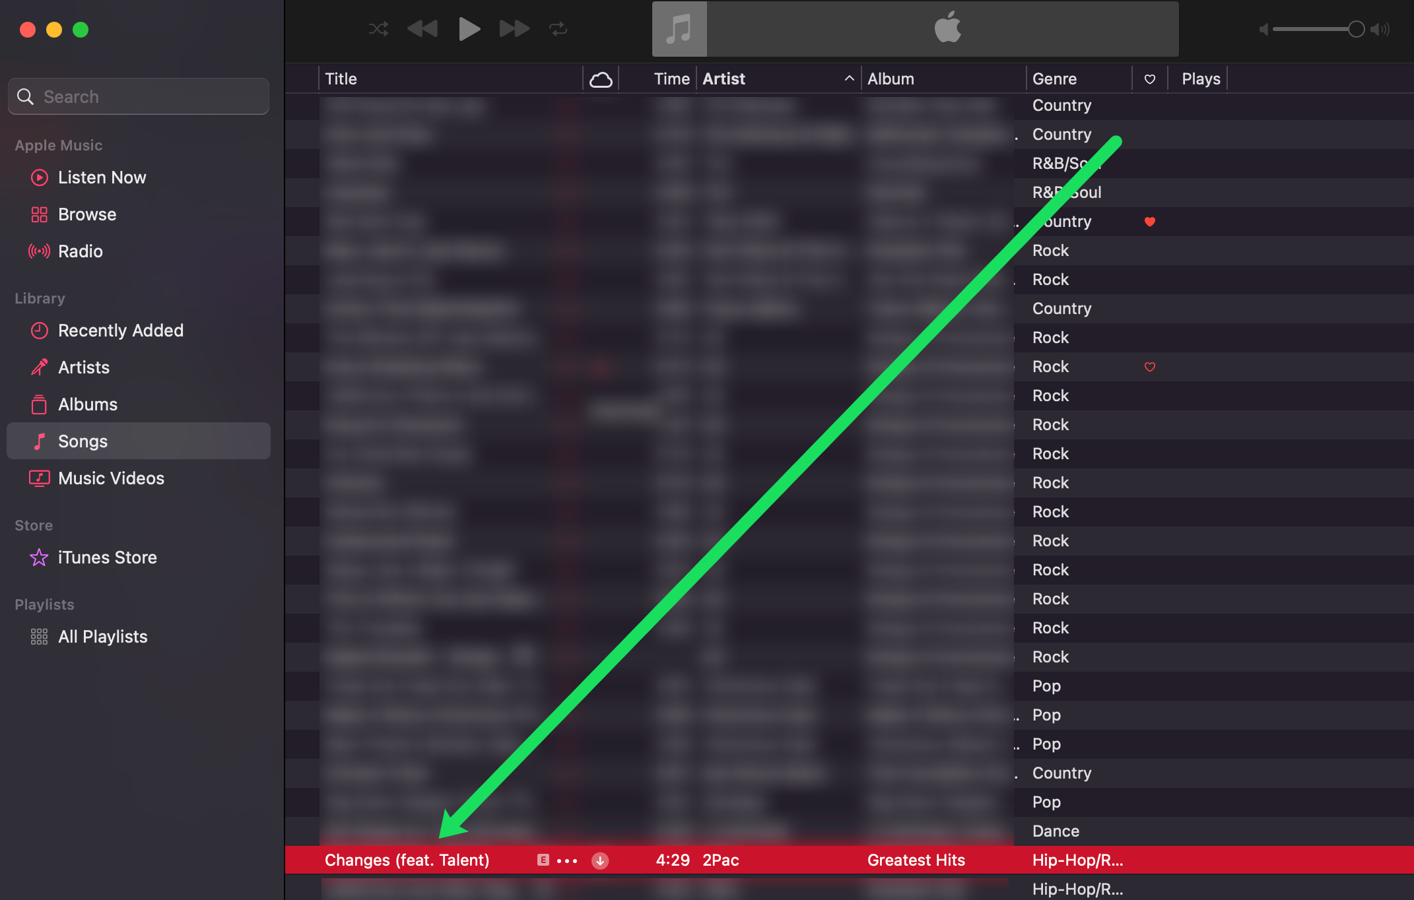Sort by the Artist column header arrow
The height and width of the screenshot is (900, 1414).
849,79
